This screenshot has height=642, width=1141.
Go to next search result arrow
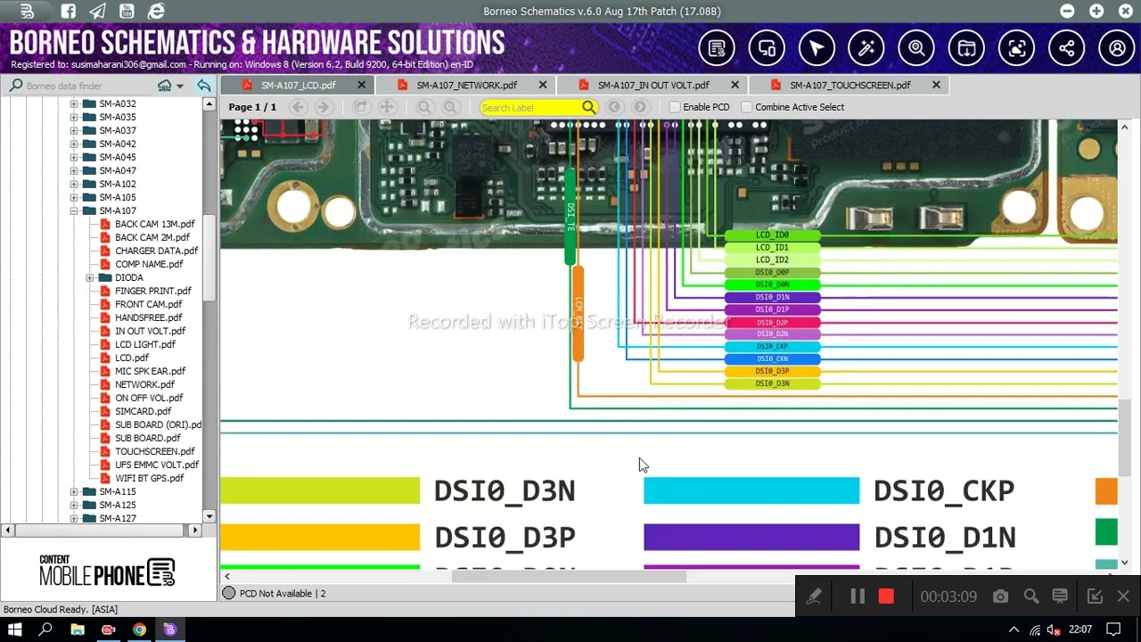[640, 107]
